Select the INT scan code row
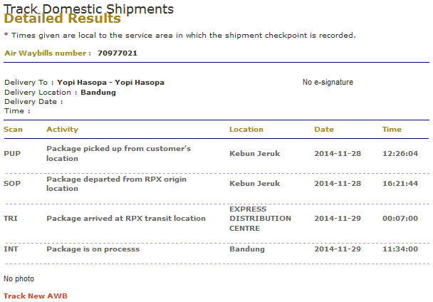The height and width of the screenshot is (302, 433). tap(11, 250)
